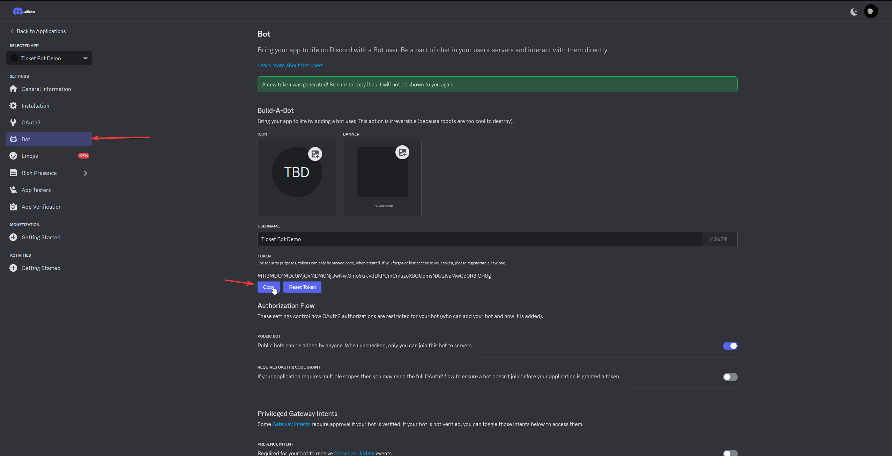This screenshot has height=456, width=892.
Task: Copy the bot token
Action: tap(268, 287)
